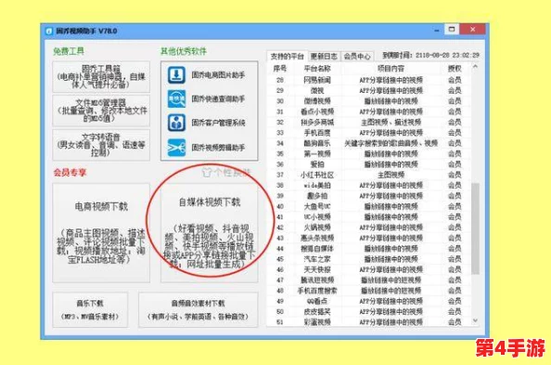Select the 皮皮搞笑 row
This screenshot has width=551, height=365.
(369, 312)
